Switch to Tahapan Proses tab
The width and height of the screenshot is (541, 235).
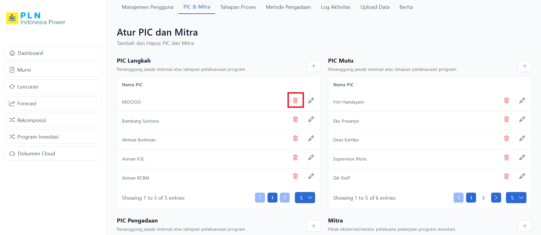tap(238, 7)
